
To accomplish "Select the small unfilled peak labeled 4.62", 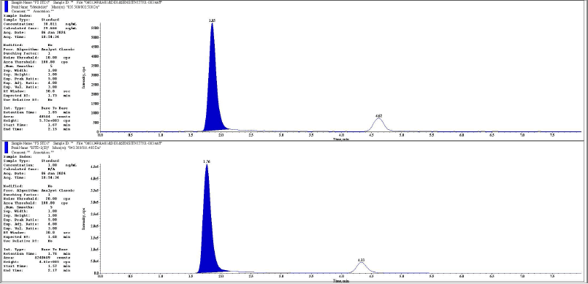I will coord(378,125).
